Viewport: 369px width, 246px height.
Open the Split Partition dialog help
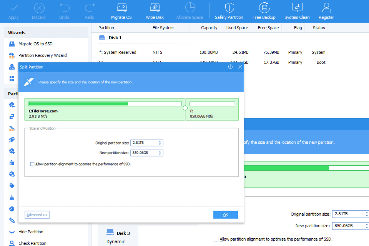tap(230, 66)
